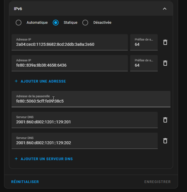Remove DNS server ending in 129:201

[x=165, y=120]
